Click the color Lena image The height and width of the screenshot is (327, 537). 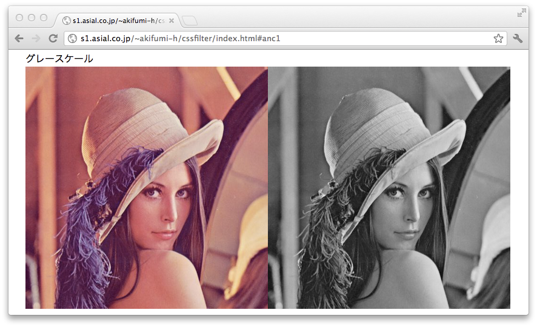[146, 188]
